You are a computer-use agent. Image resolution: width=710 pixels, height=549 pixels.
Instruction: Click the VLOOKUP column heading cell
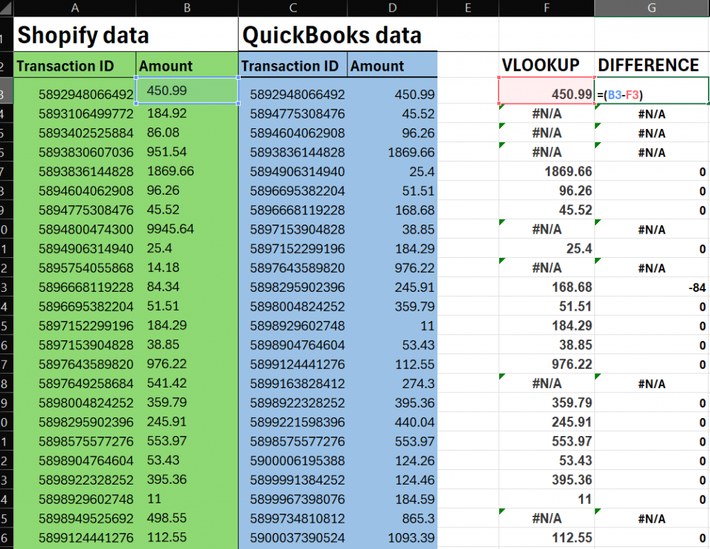(x=546, y=65)
